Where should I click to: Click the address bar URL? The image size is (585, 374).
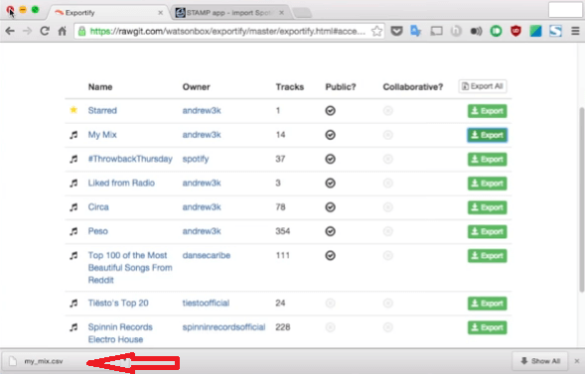(227, 31)
